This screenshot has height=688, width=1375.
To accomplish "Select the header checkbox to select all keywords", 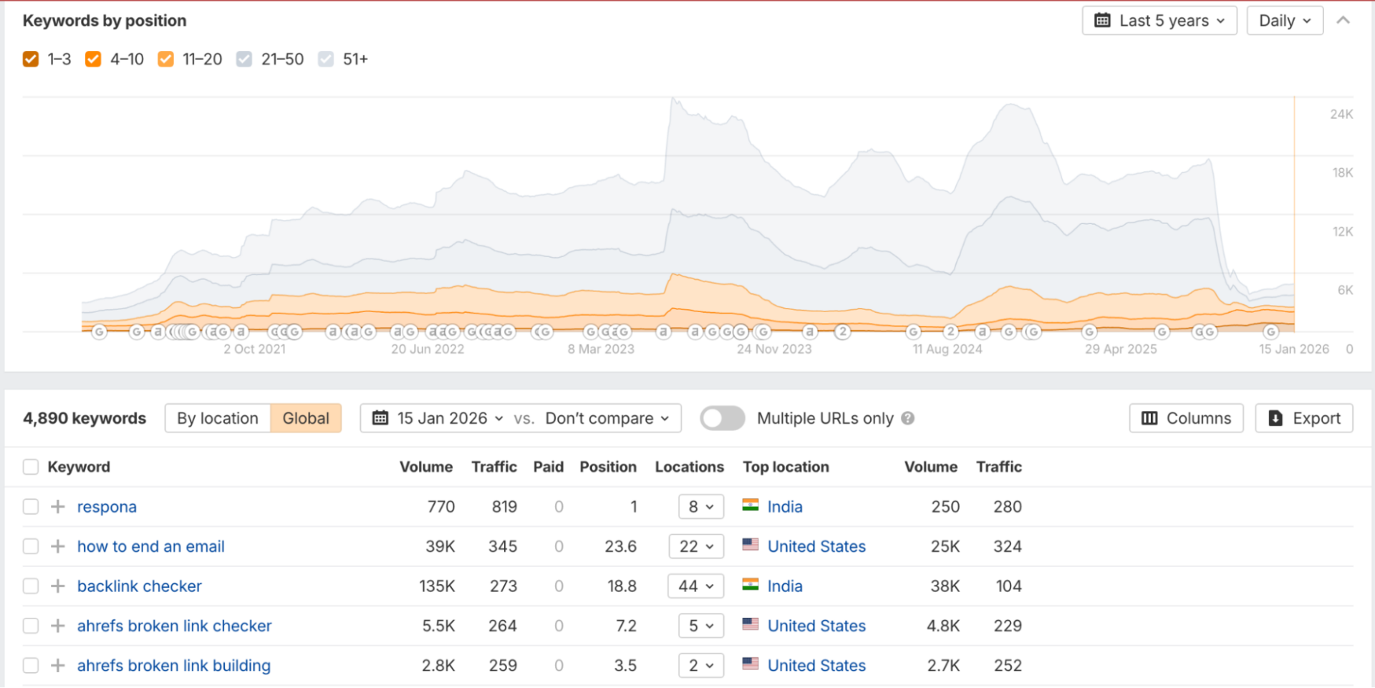I will coord(31,466).
